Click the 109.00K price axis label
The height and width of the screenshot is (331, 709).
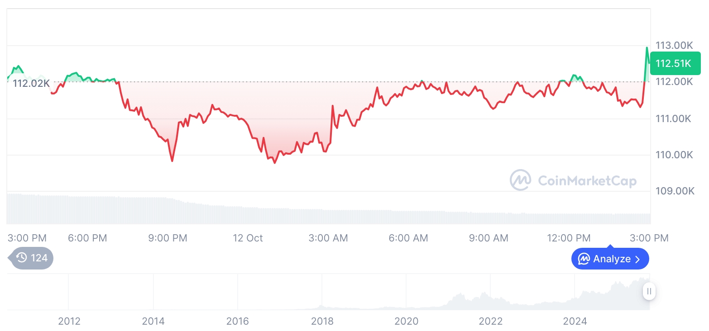point(674,191)
